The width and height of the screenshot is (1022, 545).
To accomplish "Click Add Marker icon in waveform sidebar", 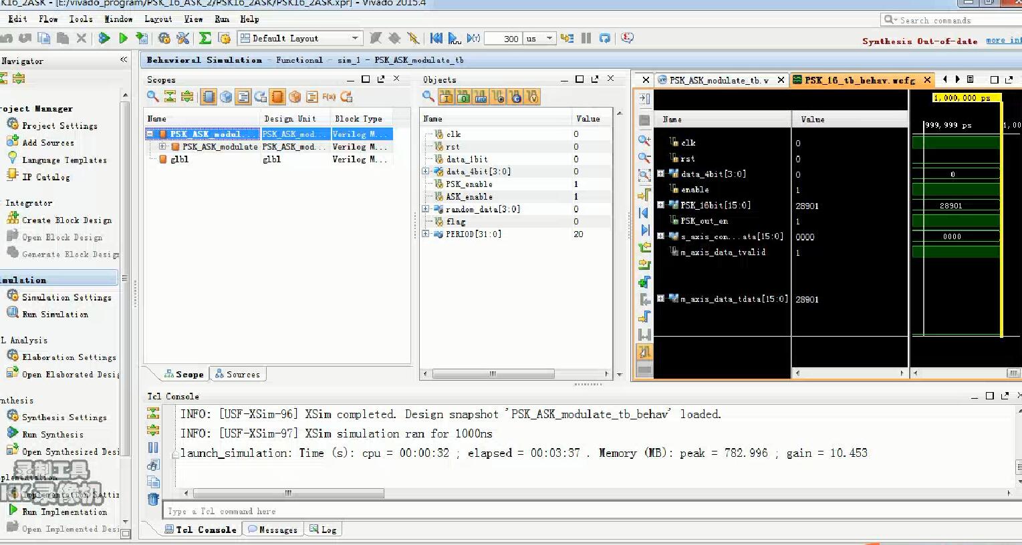I will click(x=644, y=282).
